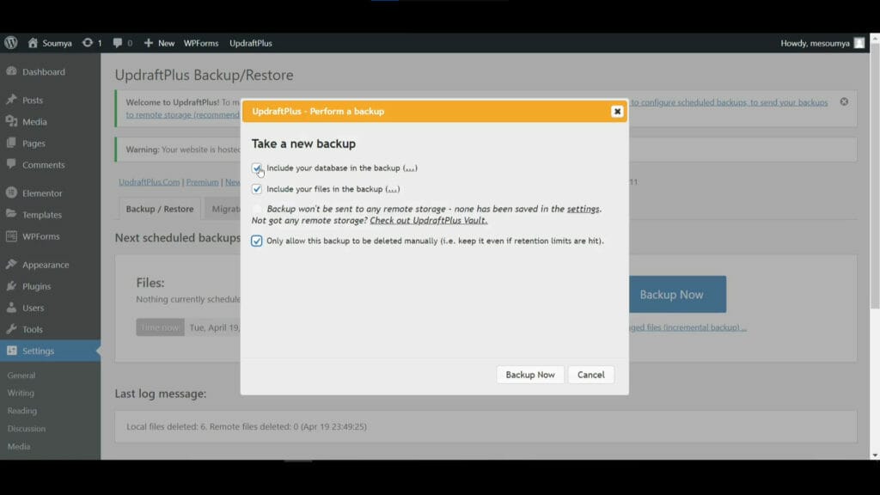880x495 pixels.
Task: Click the Settings sliders icon in sidebar
Action: [11, 351]
